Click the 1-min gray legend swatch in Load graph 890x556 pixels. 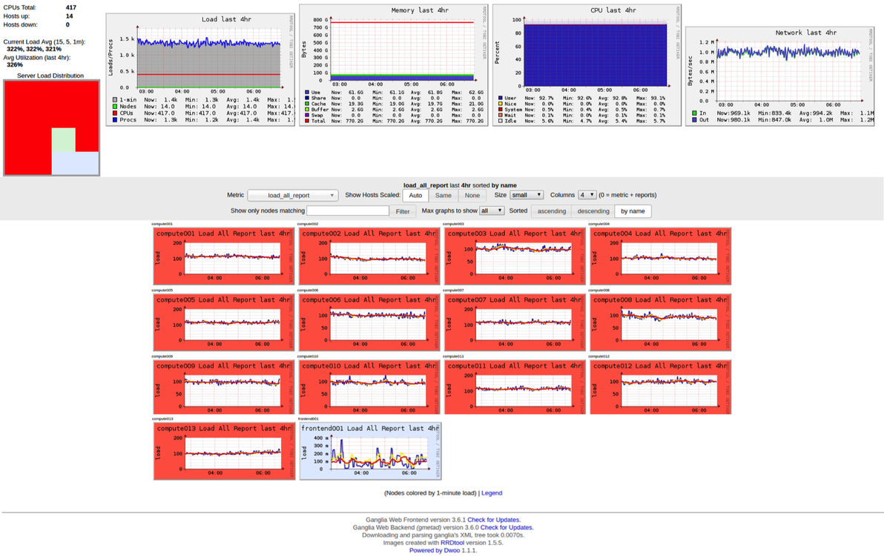coord(113,99)
